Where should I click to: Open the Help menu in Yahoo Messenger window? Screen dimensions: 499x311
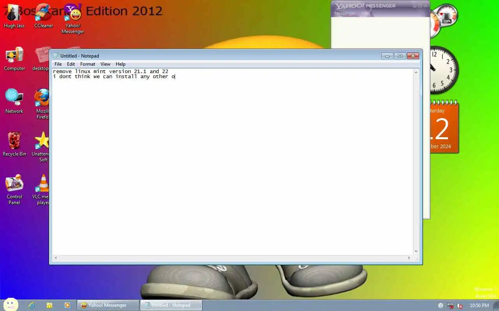point(365,13)
